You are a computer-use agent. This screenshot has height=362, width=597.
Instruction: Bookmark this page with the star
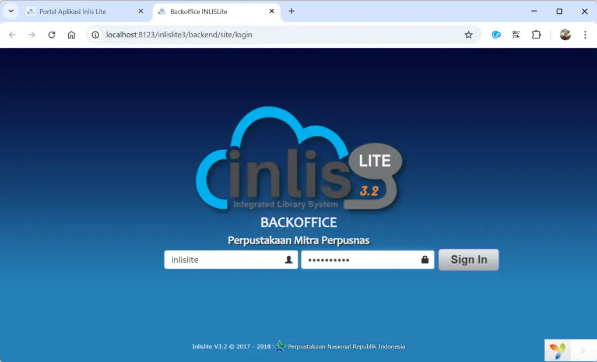(x=469, y=34)
